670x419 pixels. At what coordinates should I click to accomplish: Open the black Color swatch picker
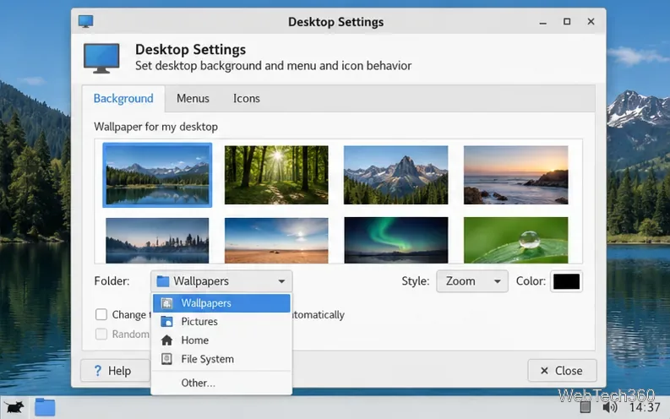click(x=566, y=281)
